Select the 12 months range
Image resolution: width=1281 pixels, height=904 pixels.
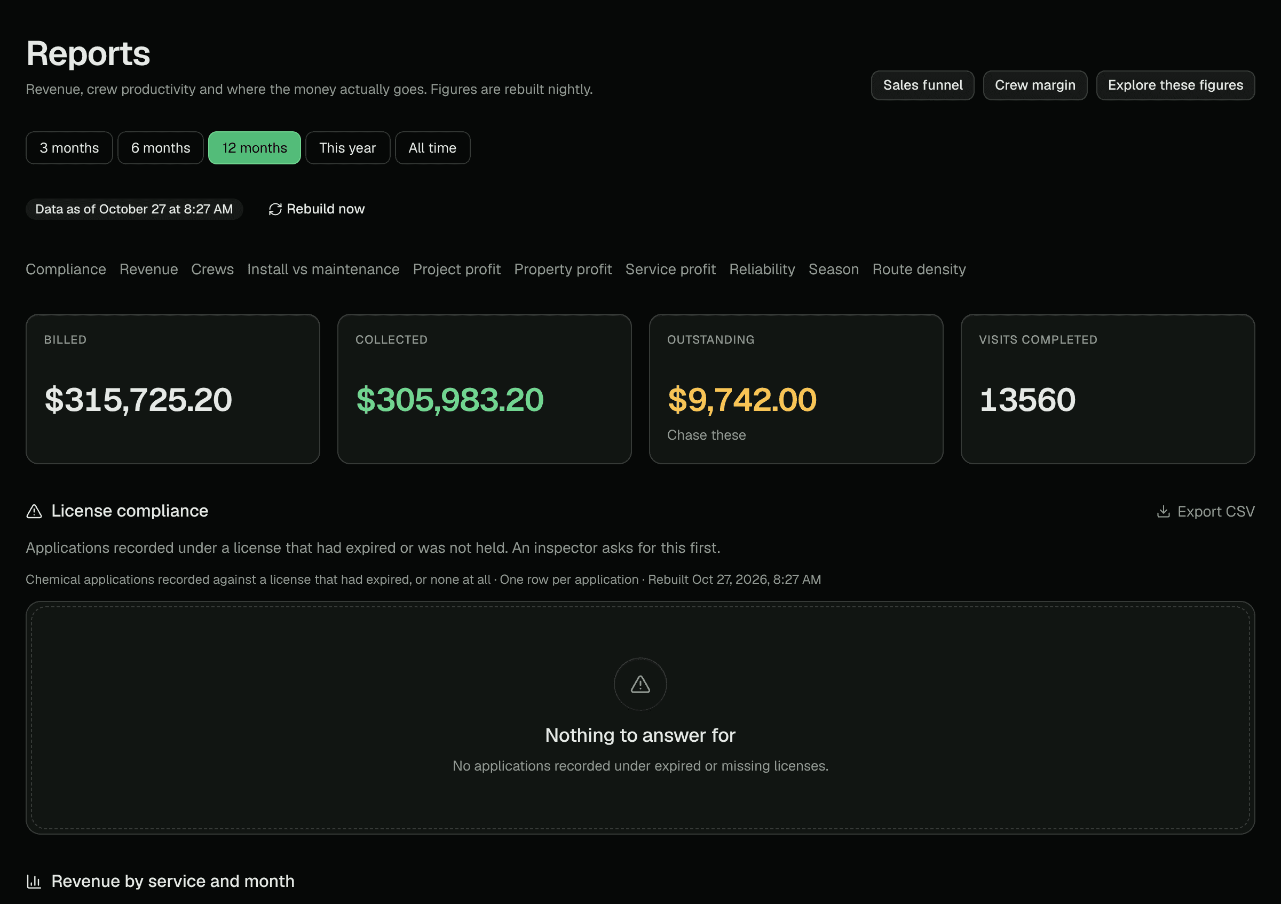pyautogui.click(x=255, y=148)
